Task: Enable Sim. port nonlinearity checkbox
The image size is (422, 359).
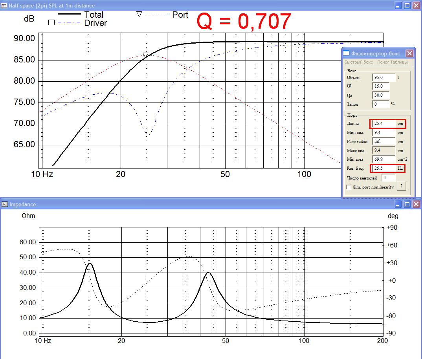Action: coord(349,187)
